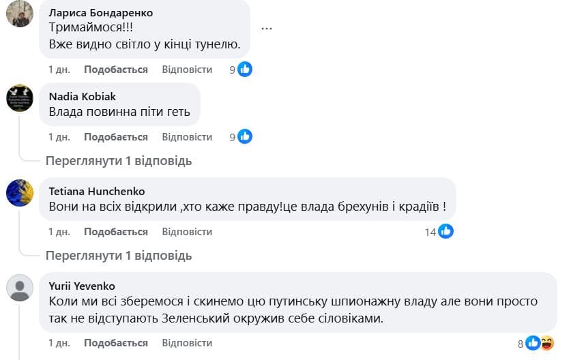The height and width of the screenshot is (360, 571).
Task: Open Yurii Yevenko's profile name link
Action: (82, 286)
